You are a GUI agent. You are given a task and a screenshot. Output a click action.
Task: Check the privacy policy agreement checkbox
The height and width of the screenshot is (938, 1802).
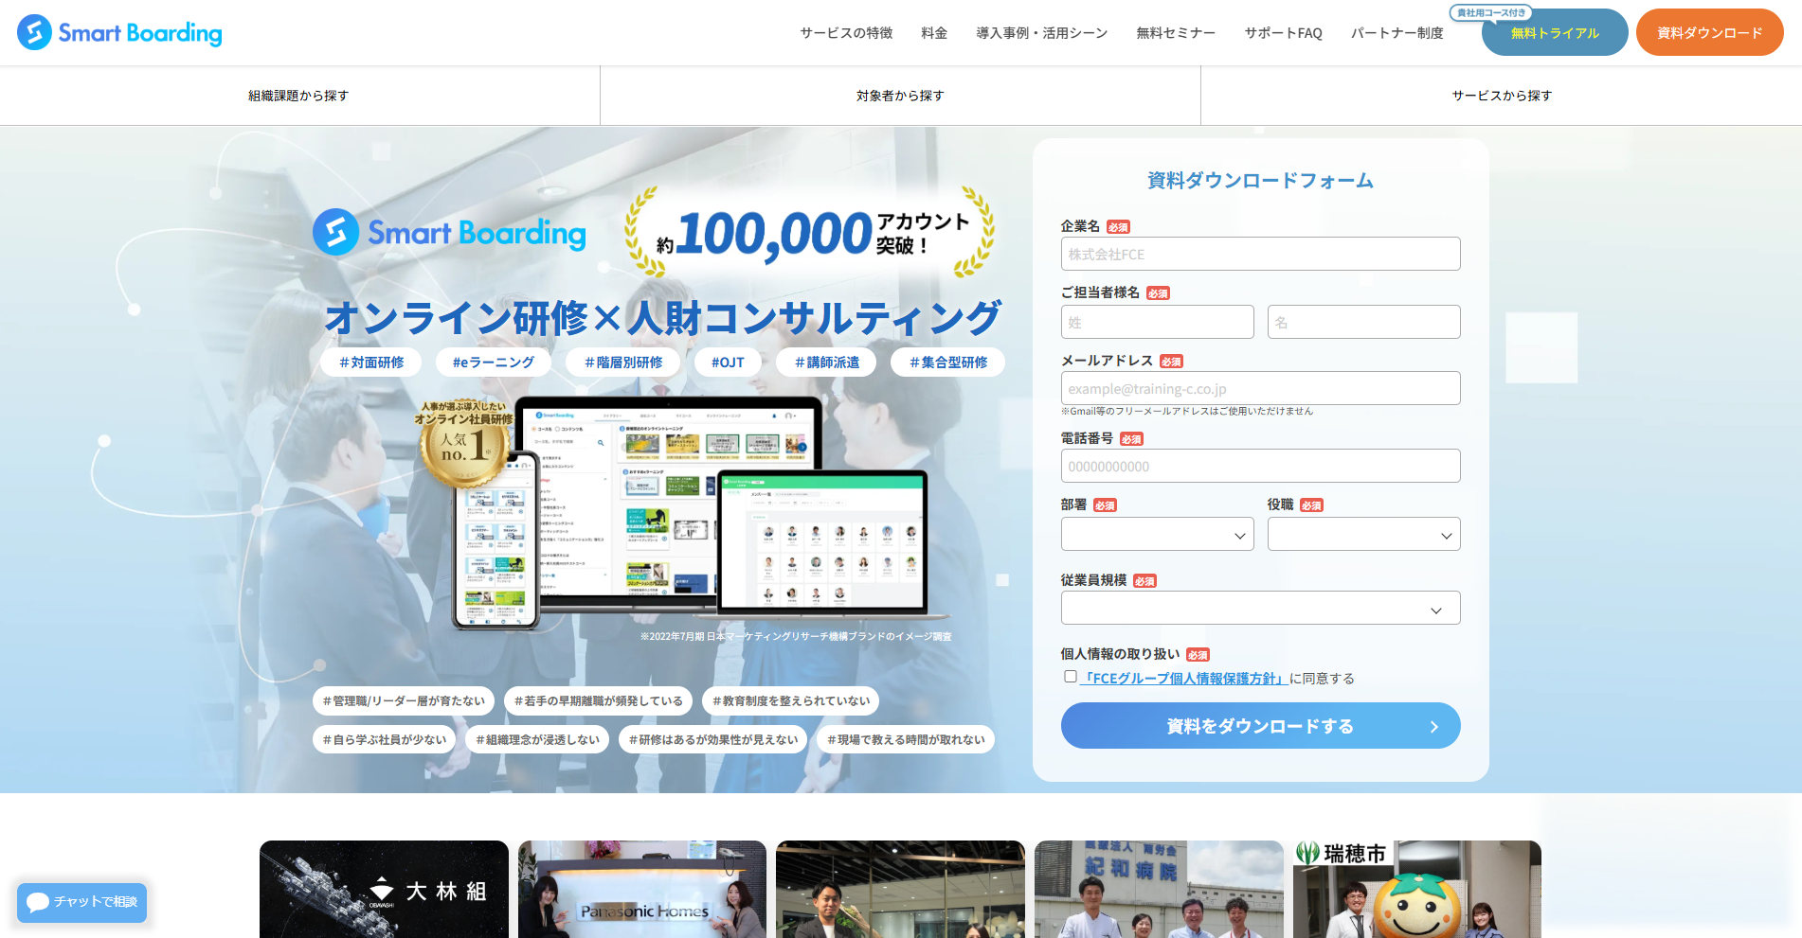(x=1070, y=677)
